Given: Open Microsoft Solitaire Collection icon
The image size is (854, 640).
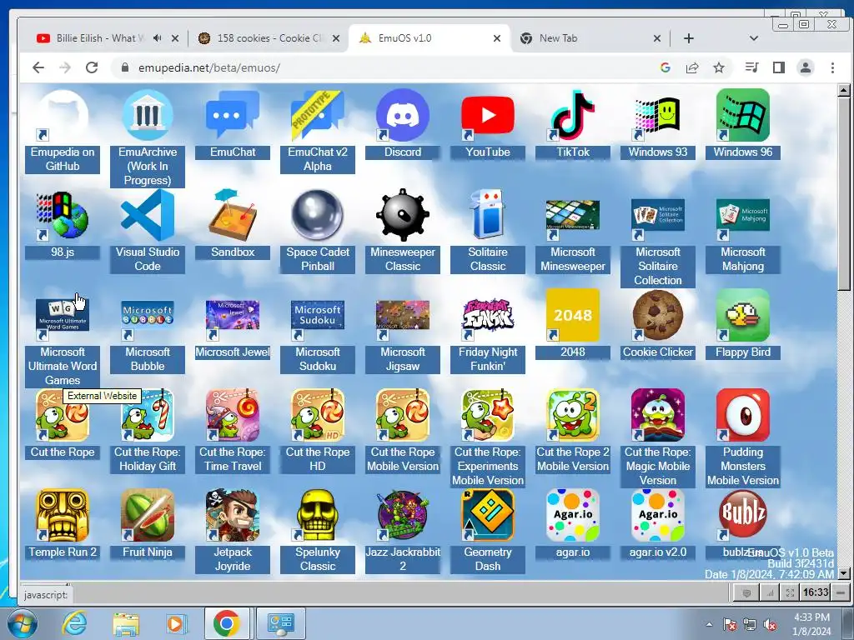Looking at the screenshot, I should [x=657, y=216].
